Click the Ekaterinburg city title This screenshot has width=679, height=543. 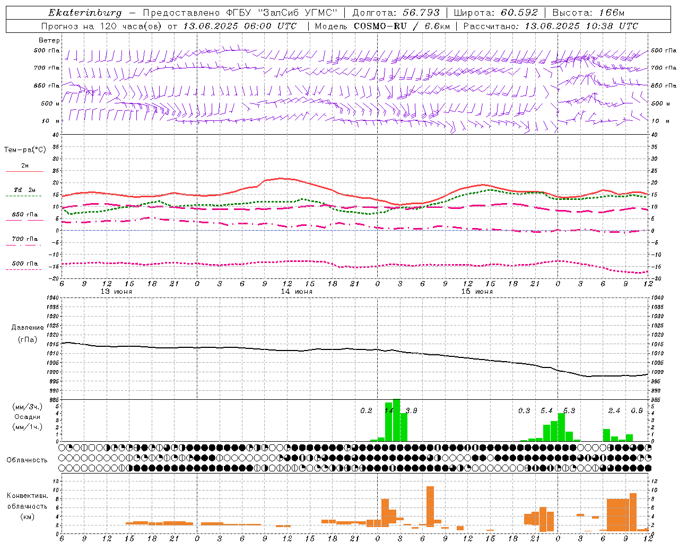(85, 13)
